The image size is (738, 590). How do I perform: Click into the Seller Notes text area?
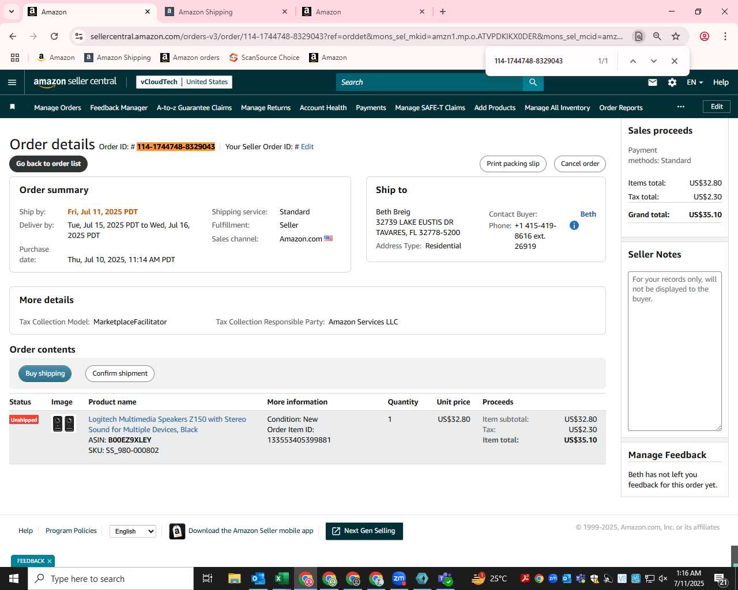pos(675,351)
